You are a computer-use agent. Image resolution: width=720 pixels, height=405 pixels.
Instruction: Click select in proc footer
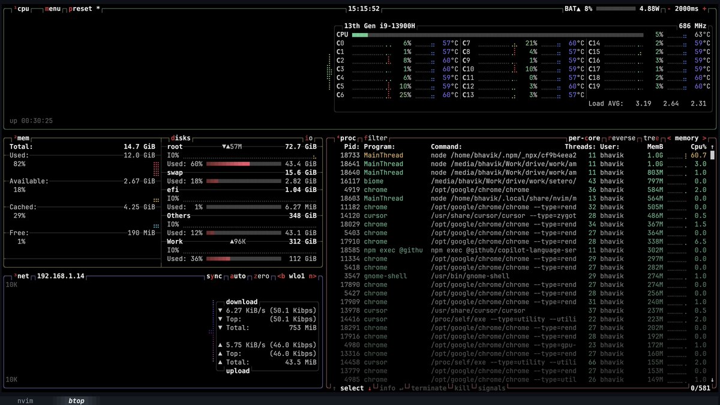pyautogui.click(x=352, y=388)
